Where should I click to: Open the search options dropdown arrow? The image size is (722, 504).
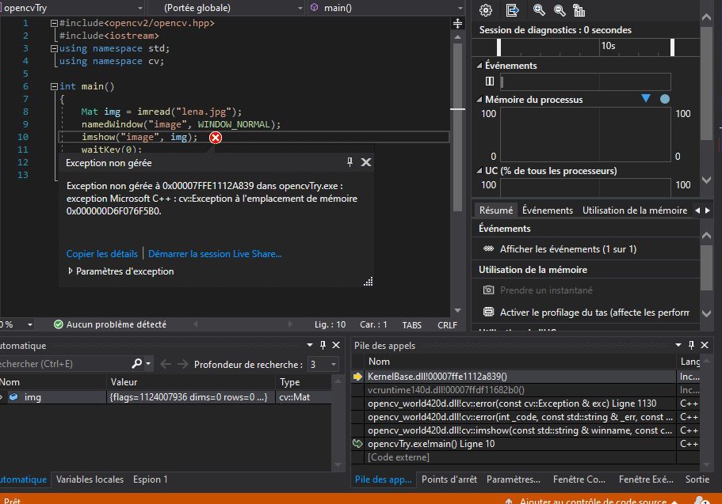pos(148,364)
